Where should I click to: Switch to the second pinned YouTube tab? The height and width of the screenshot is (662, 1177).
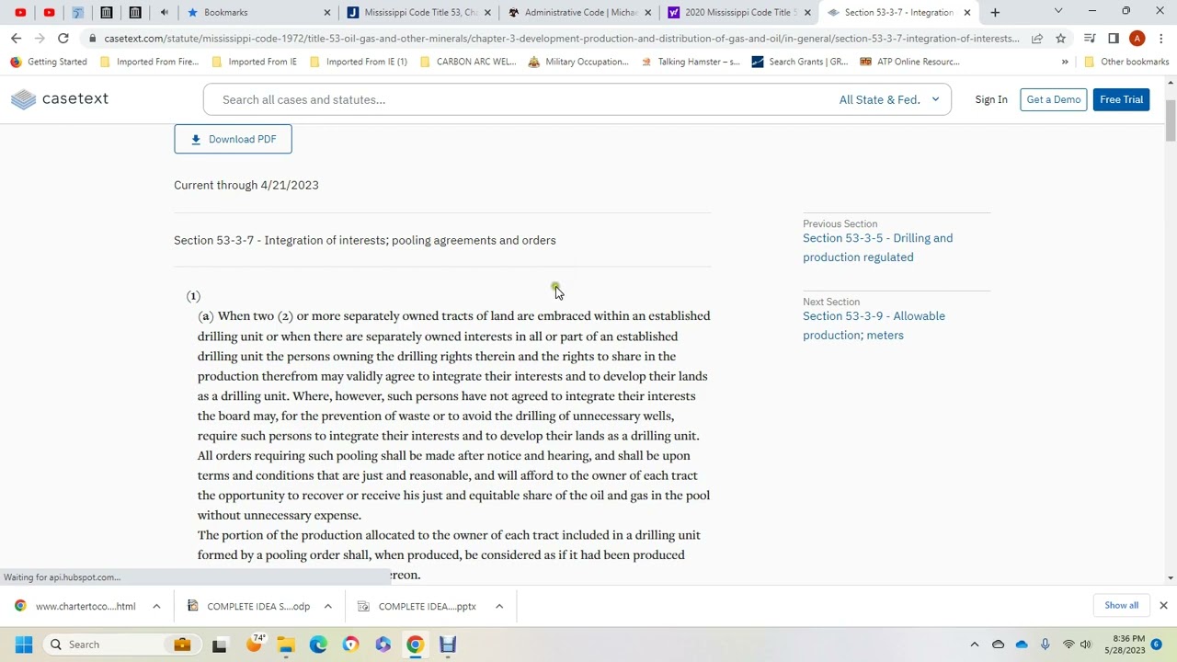click(49, 12)
